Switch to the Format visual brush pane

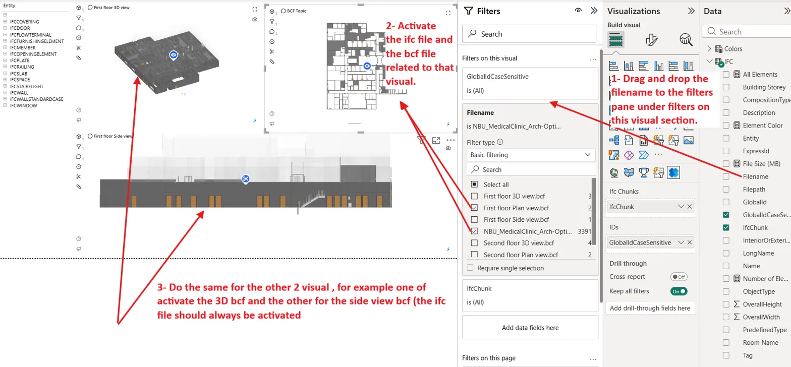tap(651, 40)
